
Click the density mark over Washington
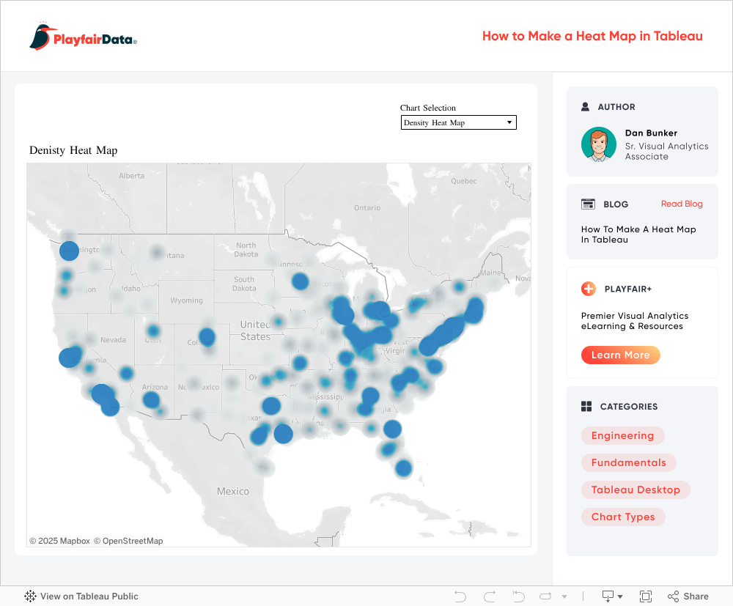tap(69, 251)
